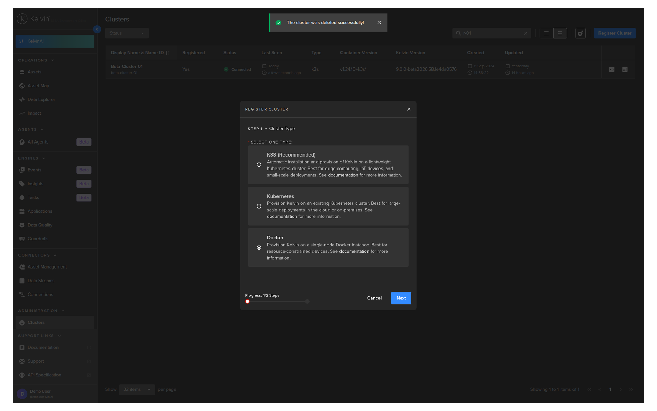Switch to compact row density view

tap(546, 33)
